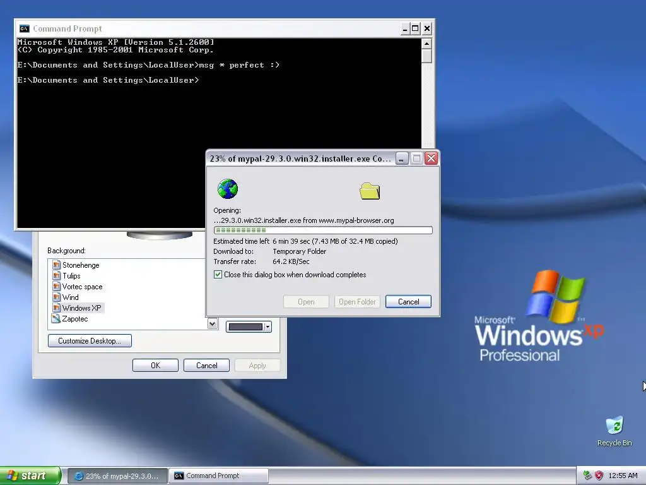646x485 pixels.
Task: Switch to the 23% of mypal taskbar button
Action: pos(117,476)
